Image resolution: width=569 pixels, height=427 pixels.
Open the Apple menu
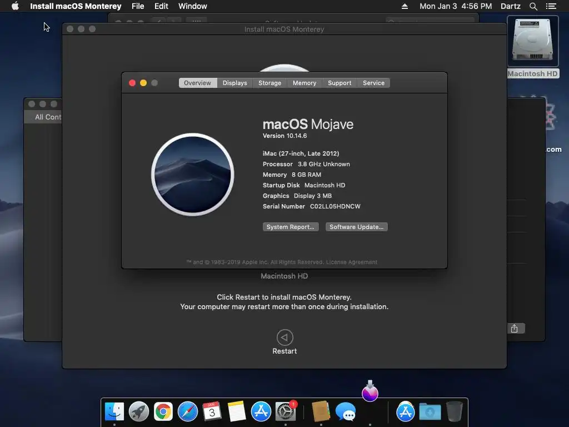pyautogui.click(x=15, y=6)
